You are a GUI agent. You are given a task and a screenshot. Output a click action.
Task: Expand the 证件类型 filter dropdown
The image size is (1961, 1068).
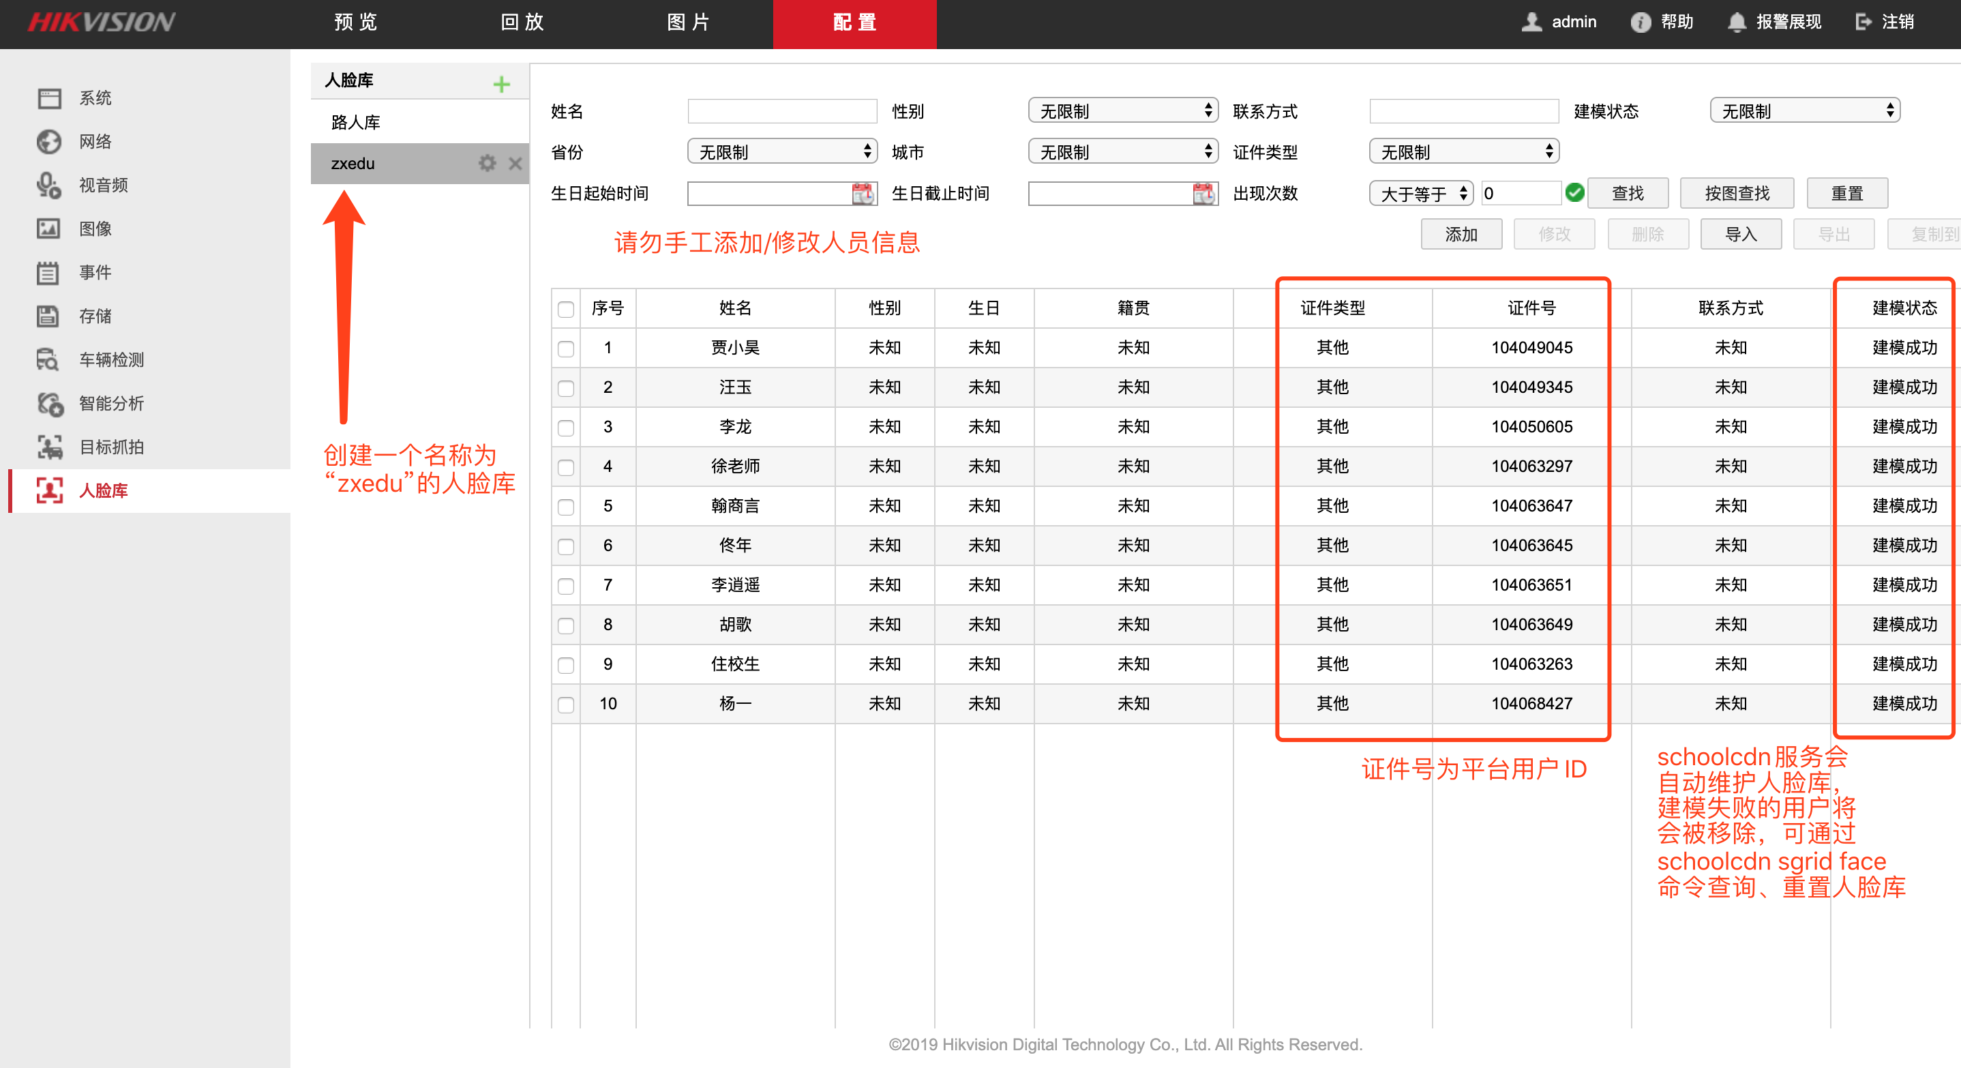[1463, 152]
